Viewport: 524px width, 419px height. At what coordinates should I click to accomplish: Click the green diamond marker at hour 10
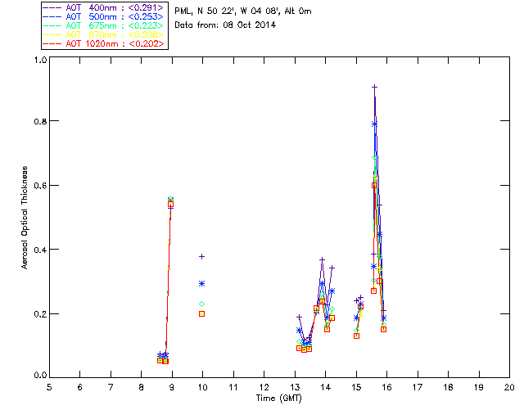click(202, 304)
